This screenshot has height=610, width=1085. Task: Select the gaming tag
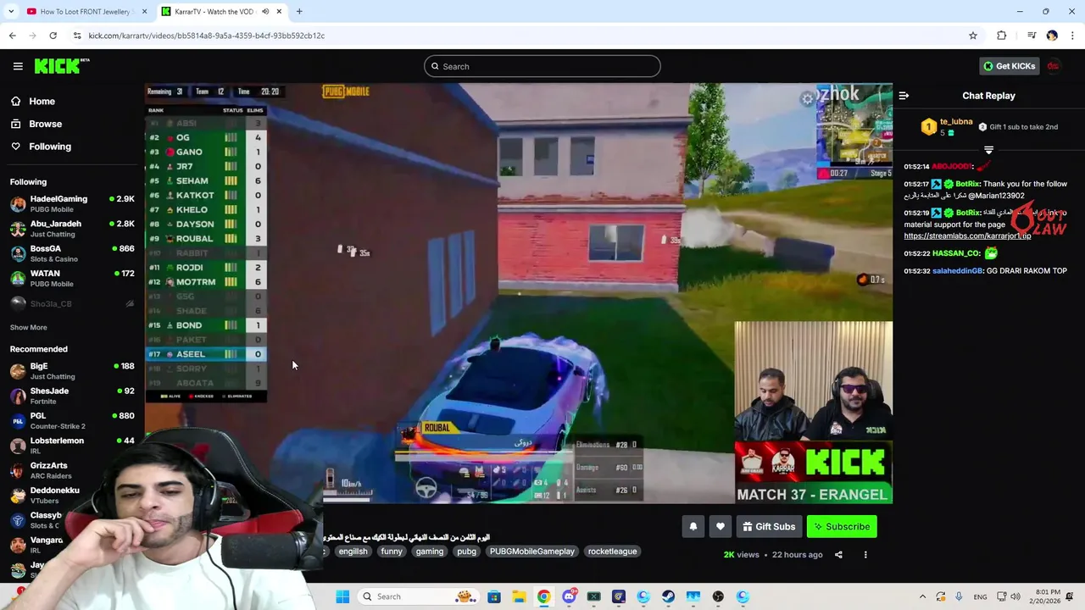430,552
